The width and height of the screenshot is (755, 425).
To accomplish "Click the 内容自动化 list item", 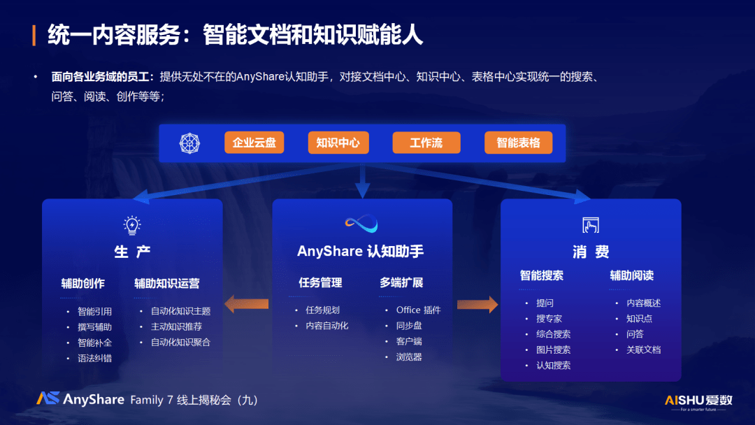I will [x=327, y=325].
